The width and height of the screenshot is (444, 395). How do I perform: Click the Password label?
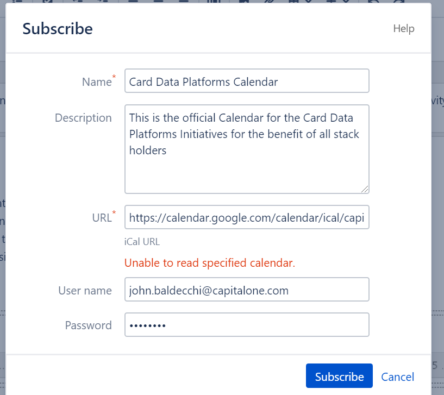click(88, 325)
